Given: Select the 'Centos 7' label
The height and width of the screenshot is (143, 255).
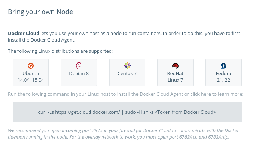Looking at the screenshot, I should 127,74.
